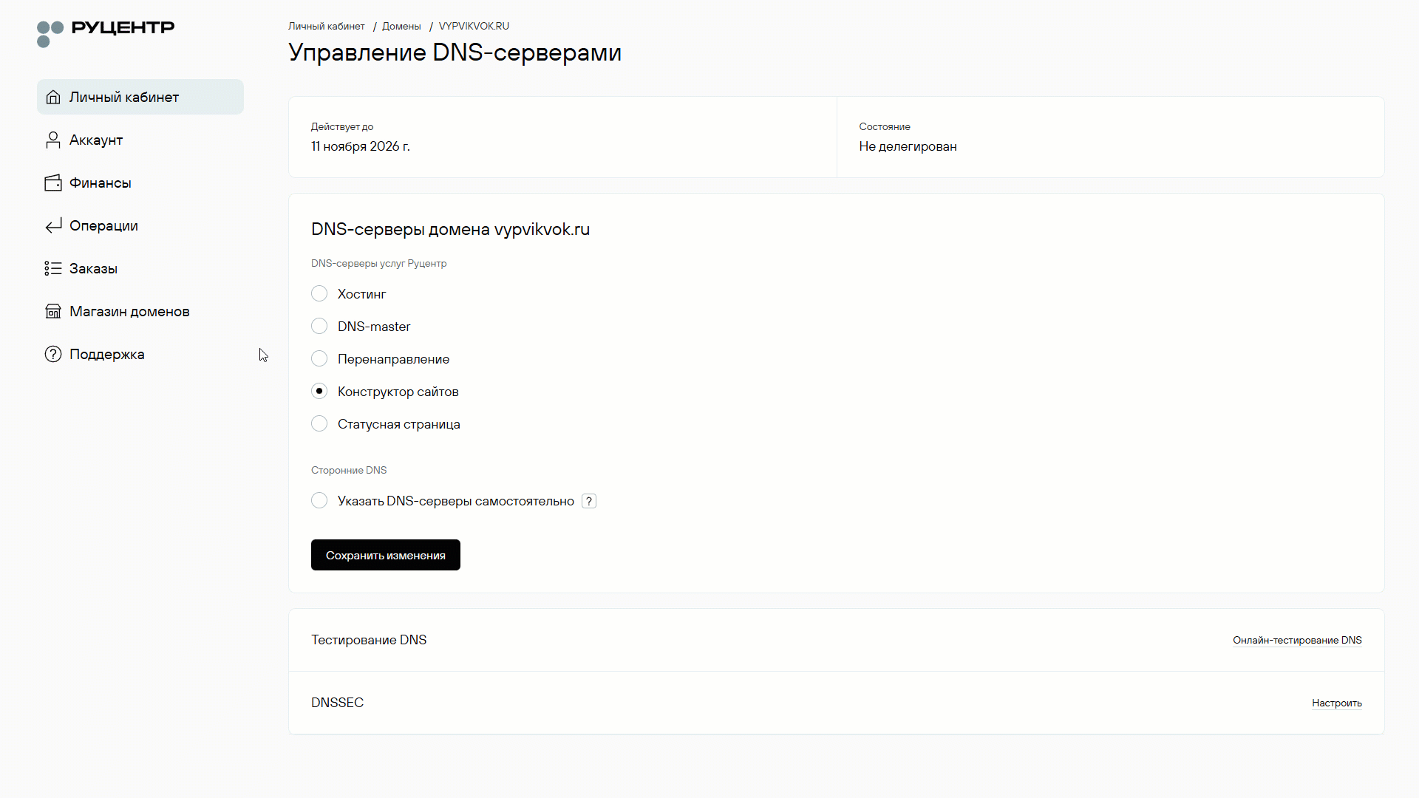Click the Поддержка question mark icon
Screen dimensions: 1419x798
click(52, 354)
